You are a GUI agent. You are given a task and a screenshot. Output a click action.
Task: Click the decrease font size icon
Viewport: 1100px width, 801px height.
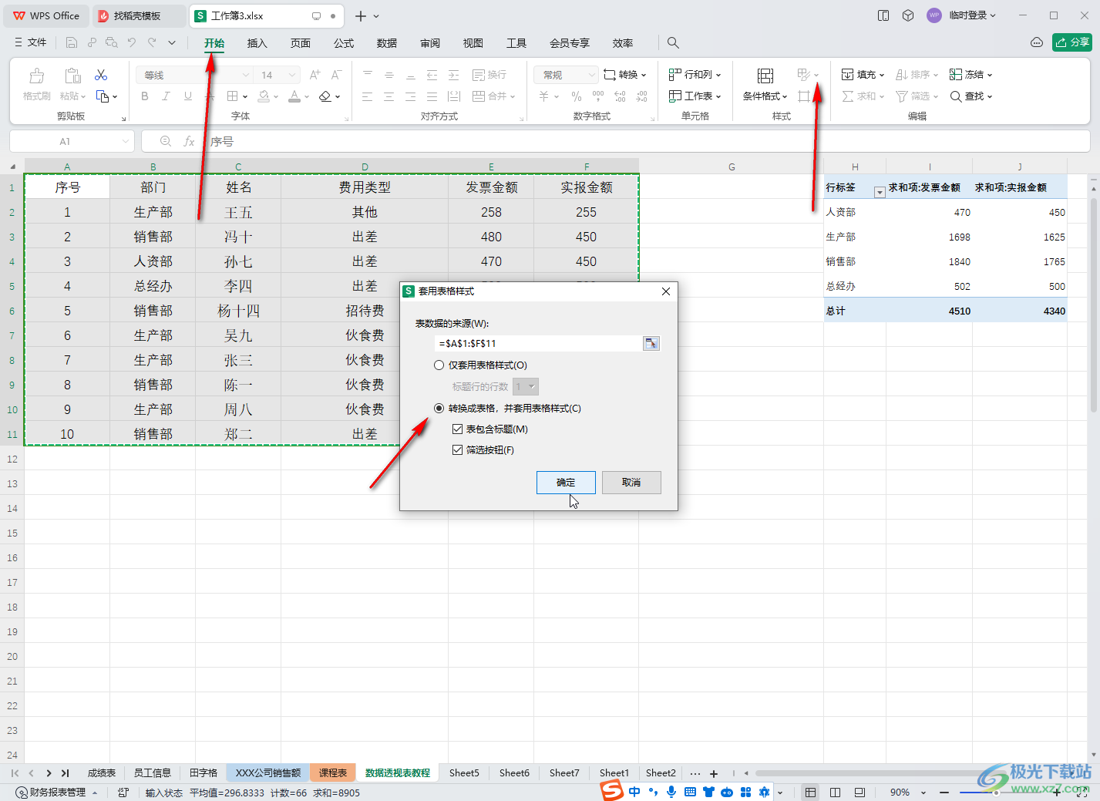point(336,75)
